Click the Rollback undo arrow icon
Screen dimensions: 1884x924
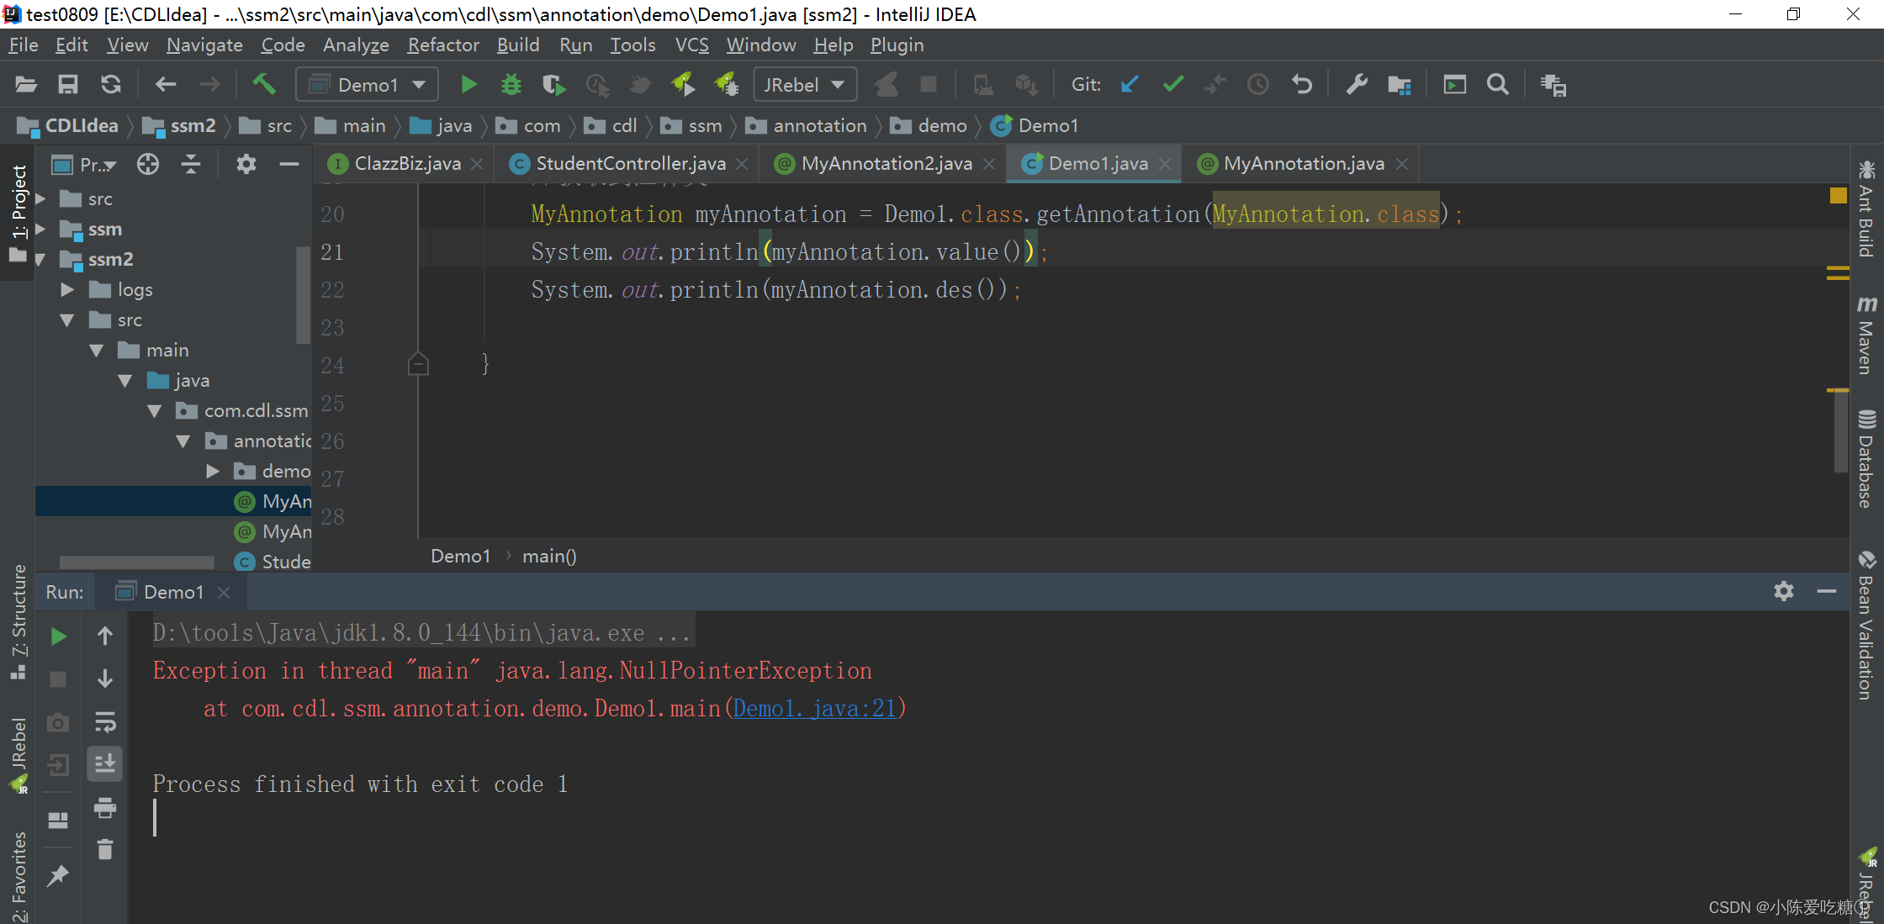tap(1301, 85)
